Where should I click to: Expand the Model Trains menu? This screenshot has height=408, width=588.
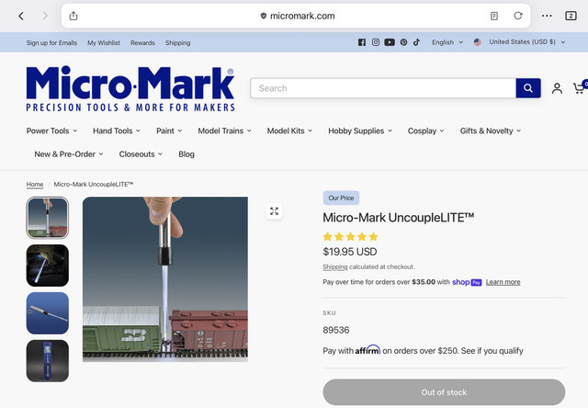[224, 130]
